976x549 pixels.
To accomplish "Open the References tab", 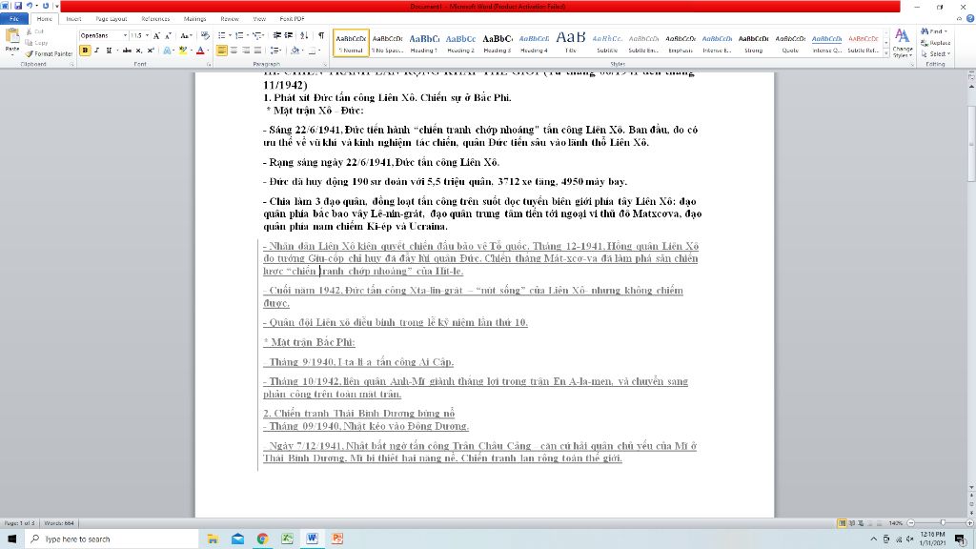I will click(155, 19).
